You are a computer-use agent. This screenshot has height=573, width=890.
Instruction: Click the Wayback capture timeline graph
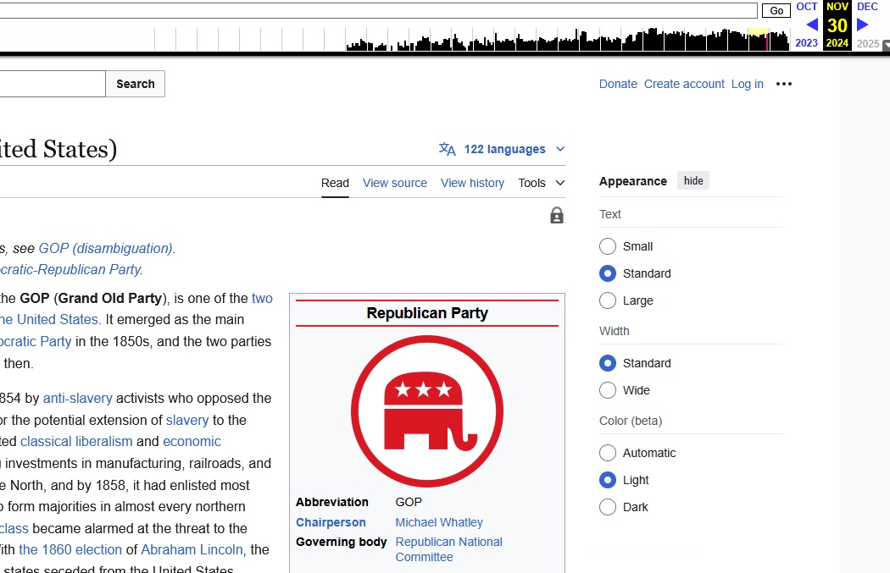[x=471, y=40]
